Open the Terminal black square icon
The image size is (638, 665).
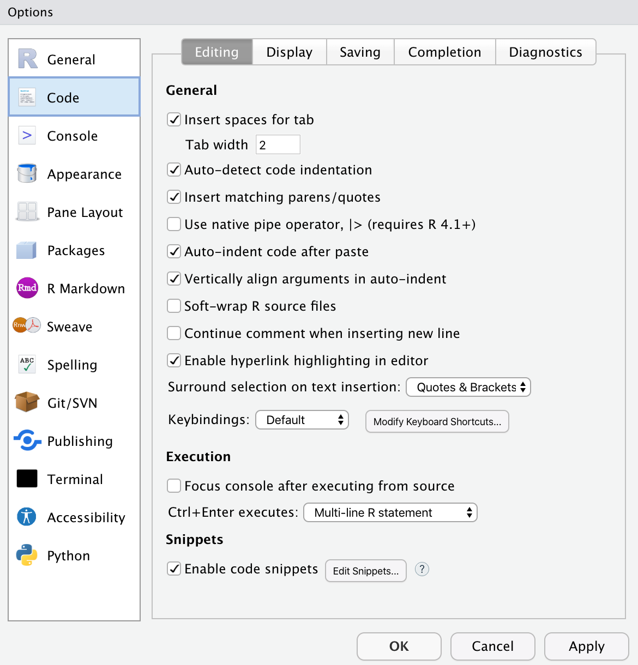[x=27, y=479]
